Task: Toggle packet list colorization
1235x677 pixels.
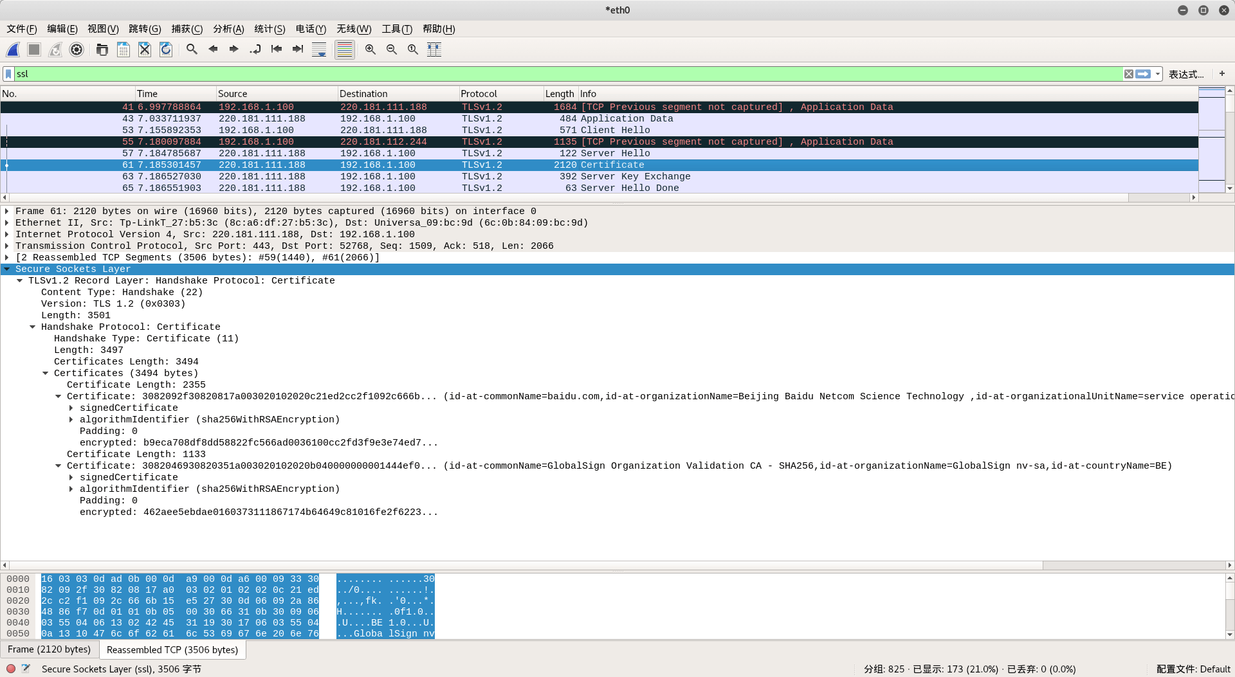Action: (x=345, y=50)
